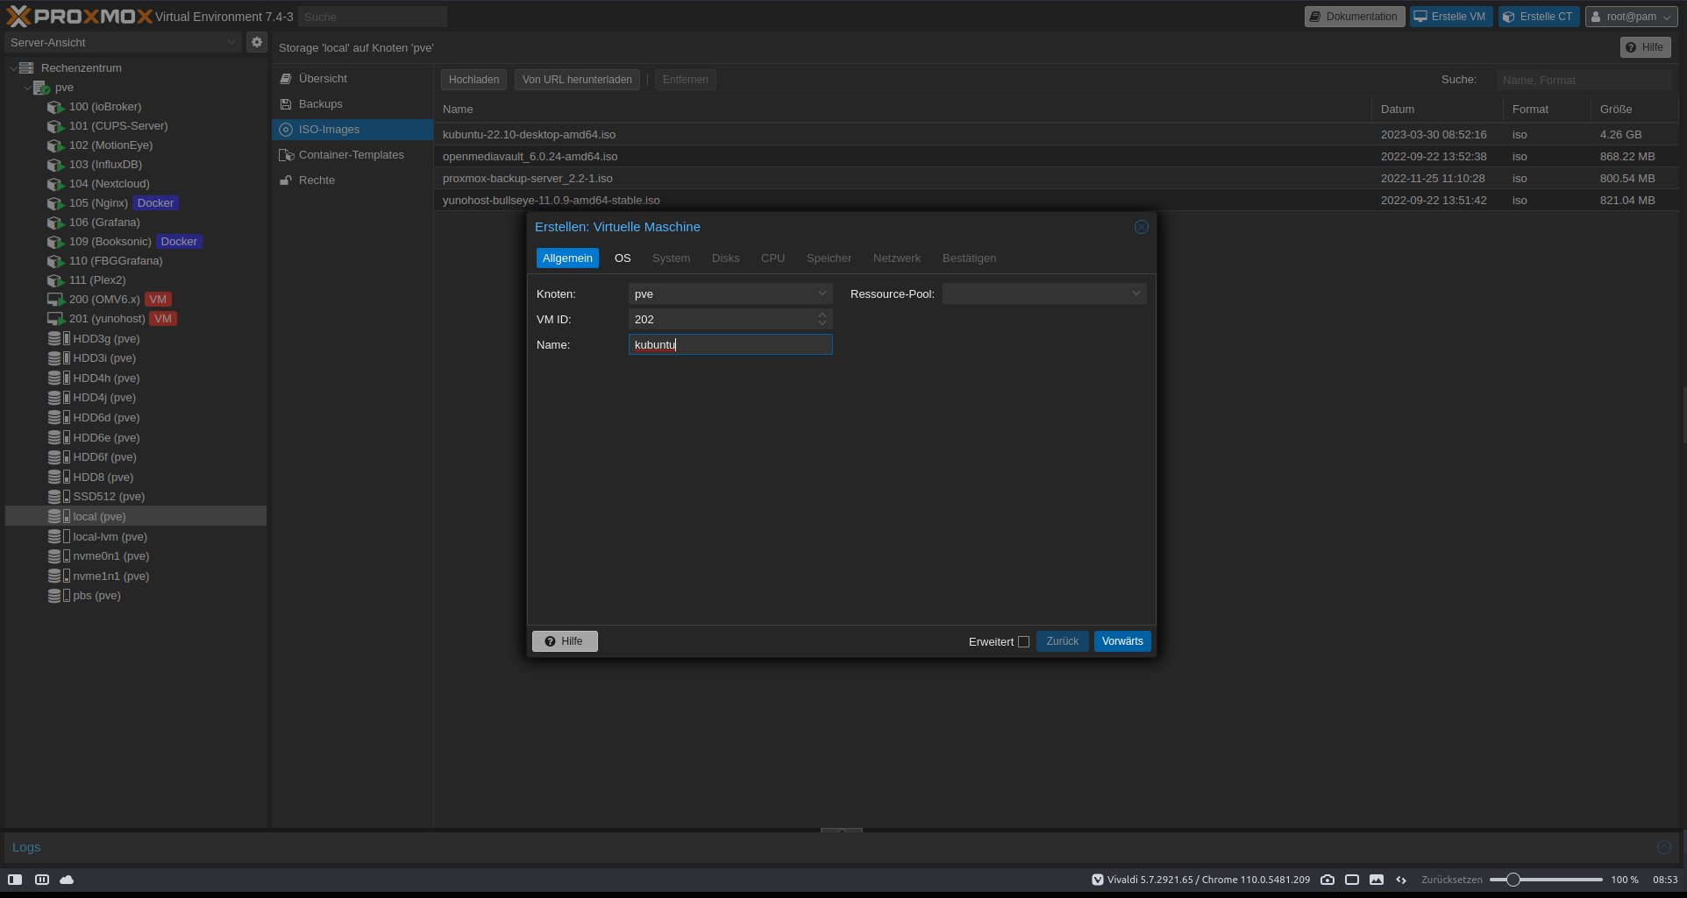The width and height of the screenshot is (1687, 898).
Task: Click the Erstelle VM button
Action: click(1451, 17)
